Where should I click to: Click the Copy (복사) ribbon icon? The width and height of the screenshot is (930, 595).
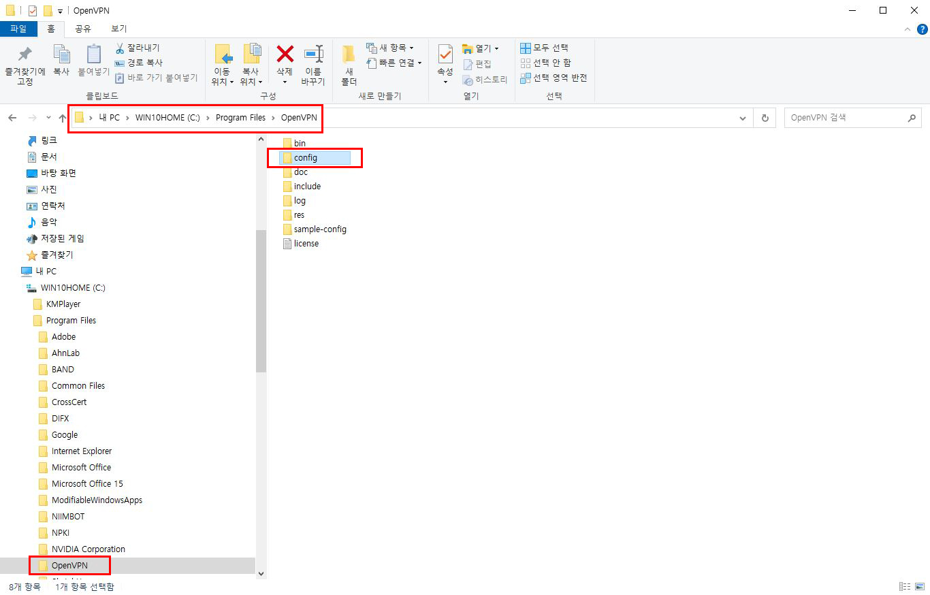coord(61,54)
